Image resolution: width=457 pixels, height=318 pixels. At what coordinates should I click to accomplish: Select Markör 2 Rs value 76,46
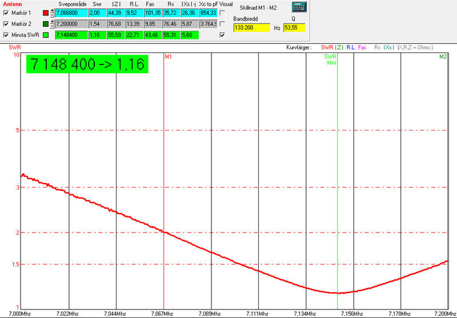tap(171, 24)
